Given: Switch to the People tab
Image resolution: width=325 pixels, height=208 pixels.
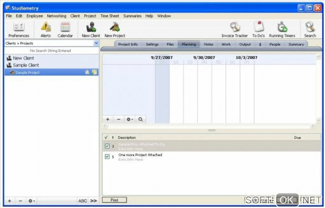Looking at the screenshot, I should coord(275,44).
